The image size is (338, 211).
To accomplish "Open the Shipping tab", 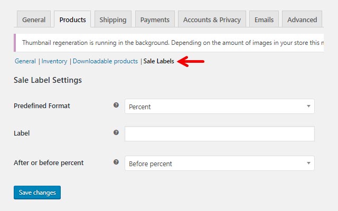I will (x=112, y=19).
